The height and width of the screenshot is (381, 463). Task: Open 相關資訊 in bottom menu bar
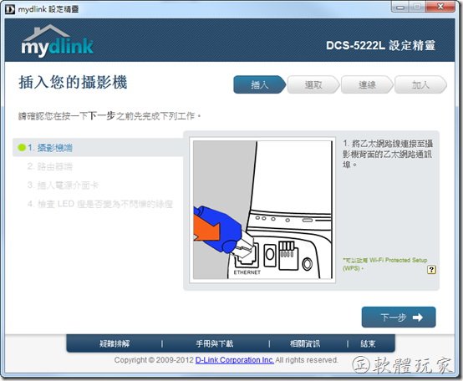(305, 343)
